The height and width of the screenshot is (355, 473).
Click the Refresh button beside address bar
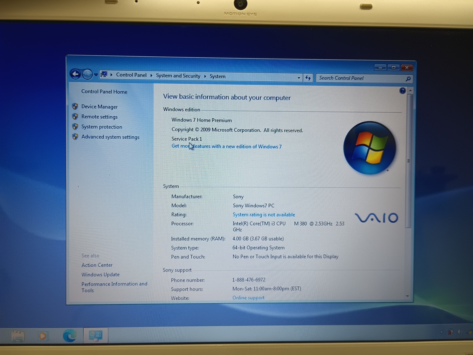pyautogui.click(x=308, y=78)
